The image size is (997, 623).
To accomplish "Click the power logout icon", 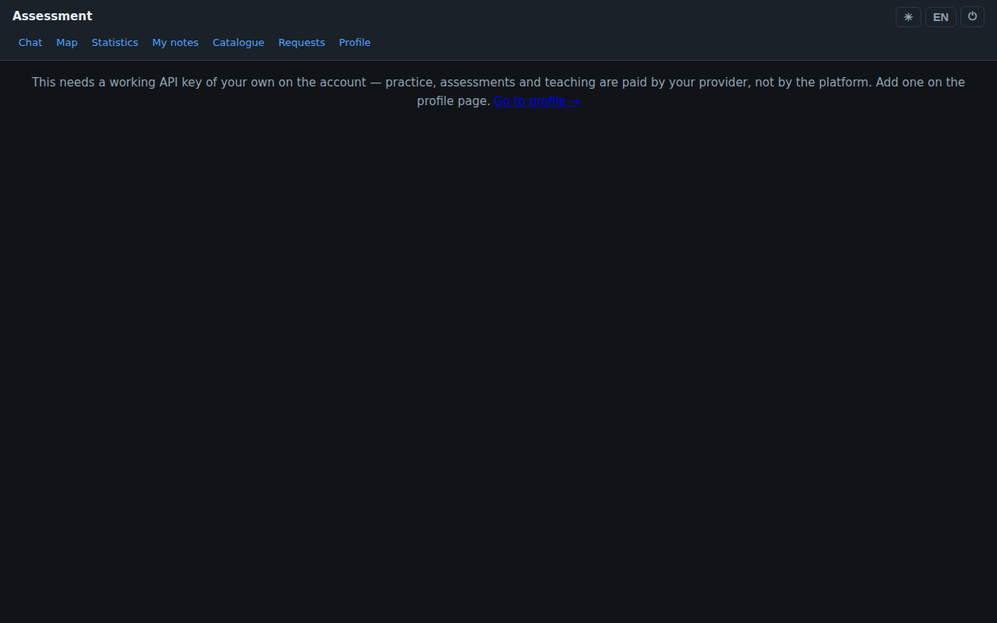I will point(972,17).
